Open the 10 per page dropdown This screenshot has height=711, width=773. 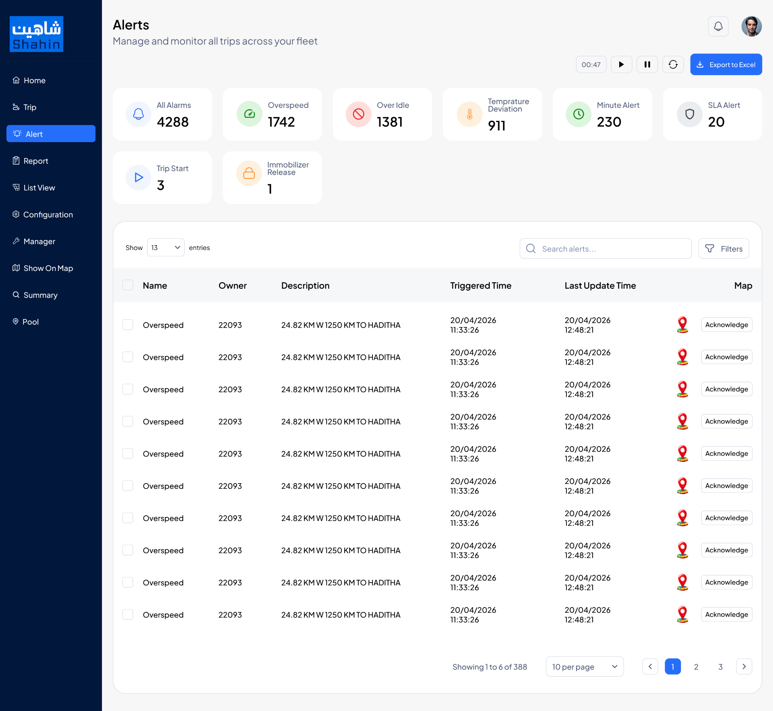585,667
